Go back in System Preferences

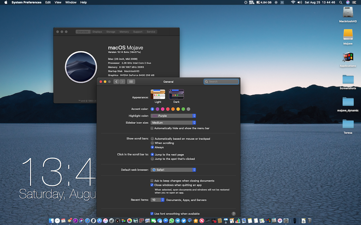click(x=116, y=82)
